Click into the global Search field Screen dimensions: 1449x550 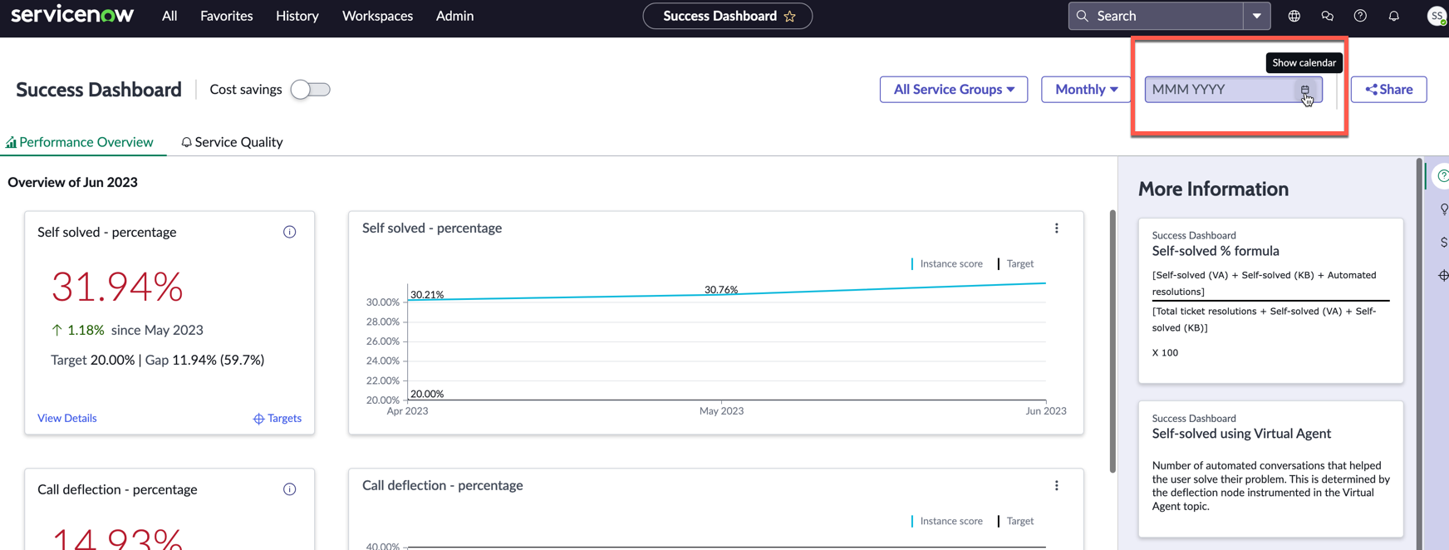[x=1167, y=16]
